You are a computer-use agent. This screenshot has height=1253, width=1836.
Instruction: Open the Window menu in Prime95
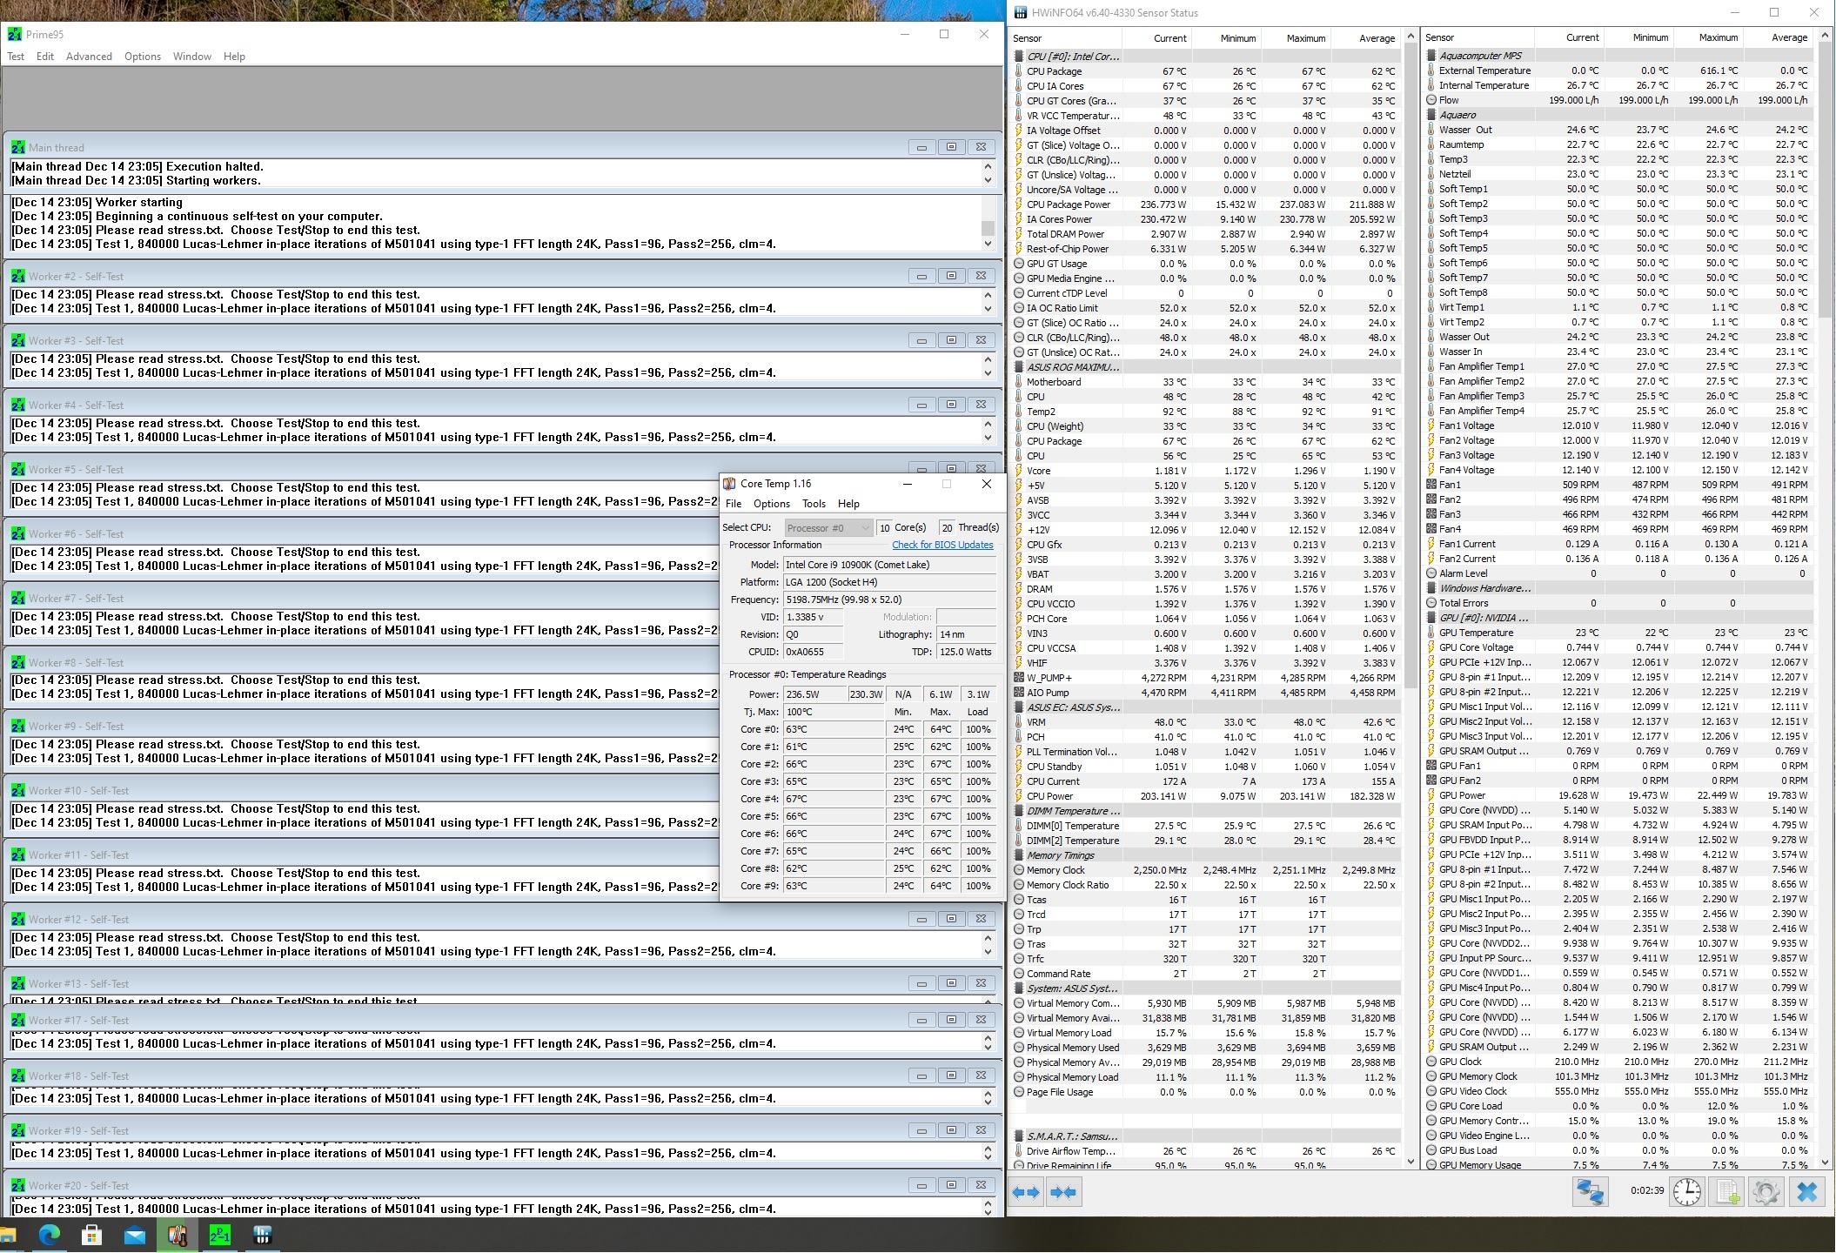coord(191,57)
